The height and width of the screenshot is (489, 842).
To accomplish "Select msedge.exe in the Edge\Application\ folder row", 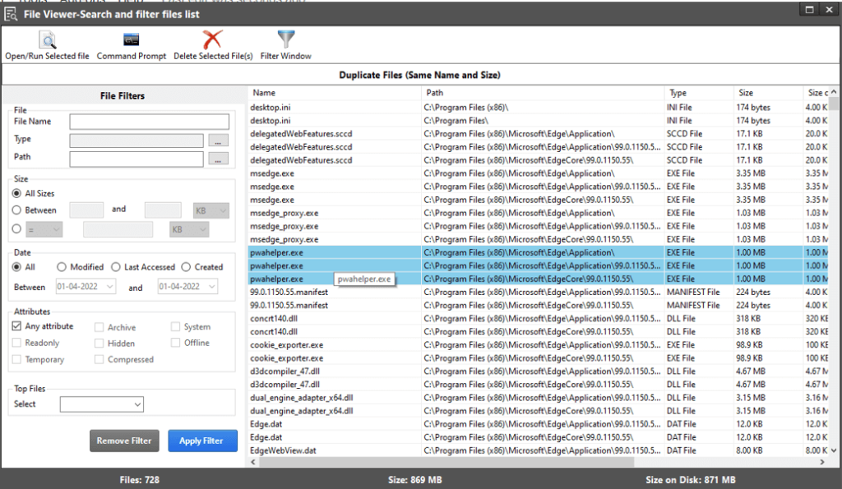I will [538, 173].
